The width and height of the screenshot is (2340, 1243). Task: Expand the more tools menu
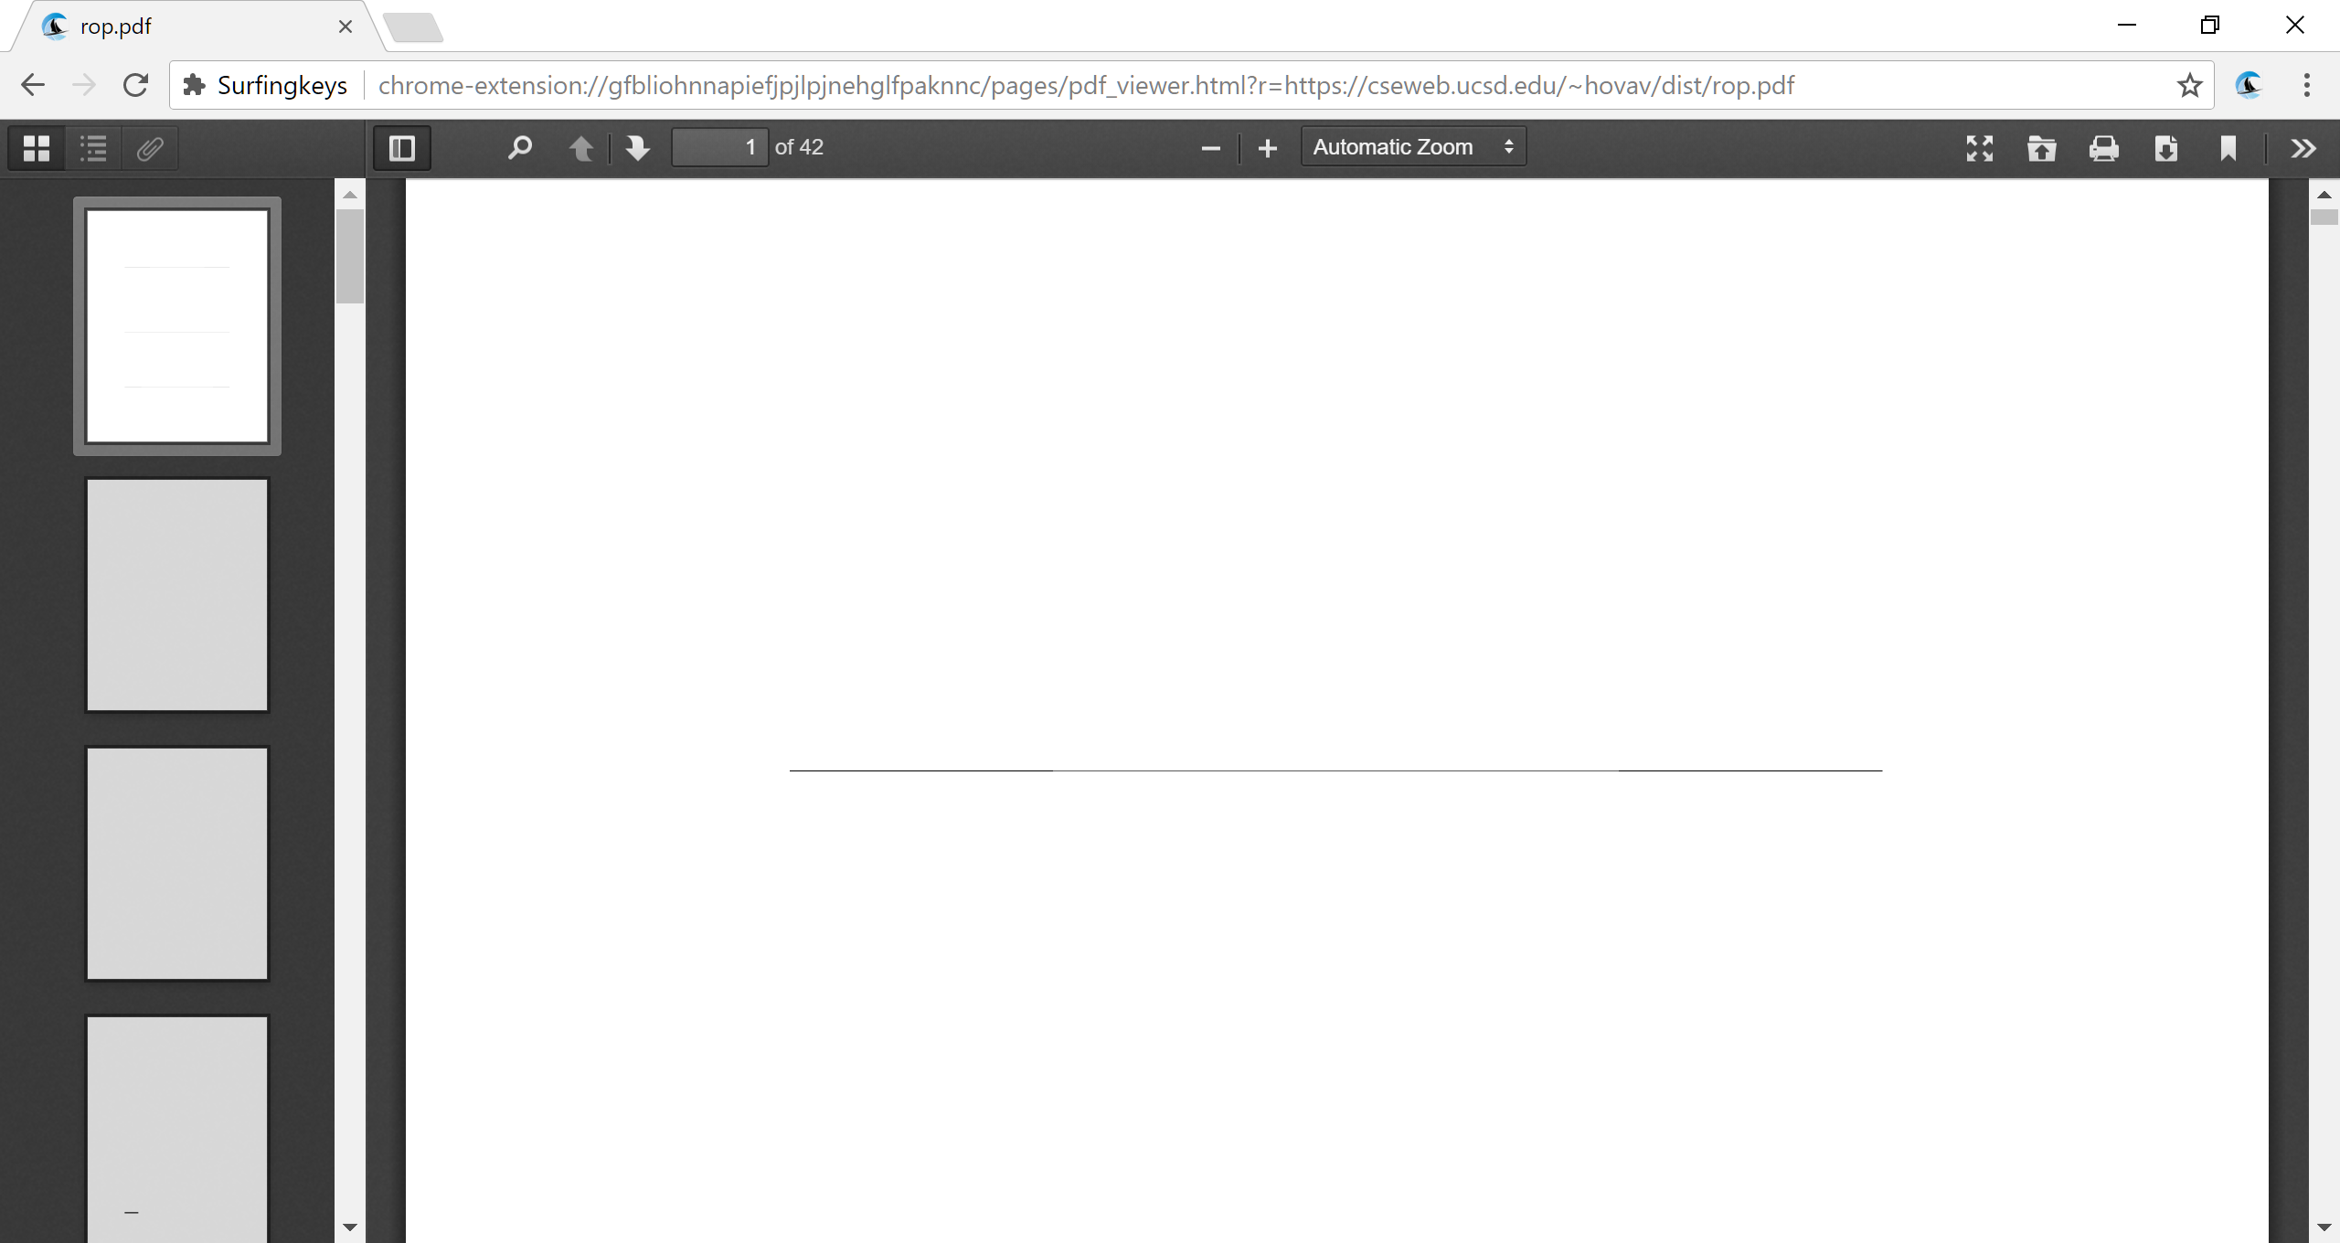(x=2303, y=148)
